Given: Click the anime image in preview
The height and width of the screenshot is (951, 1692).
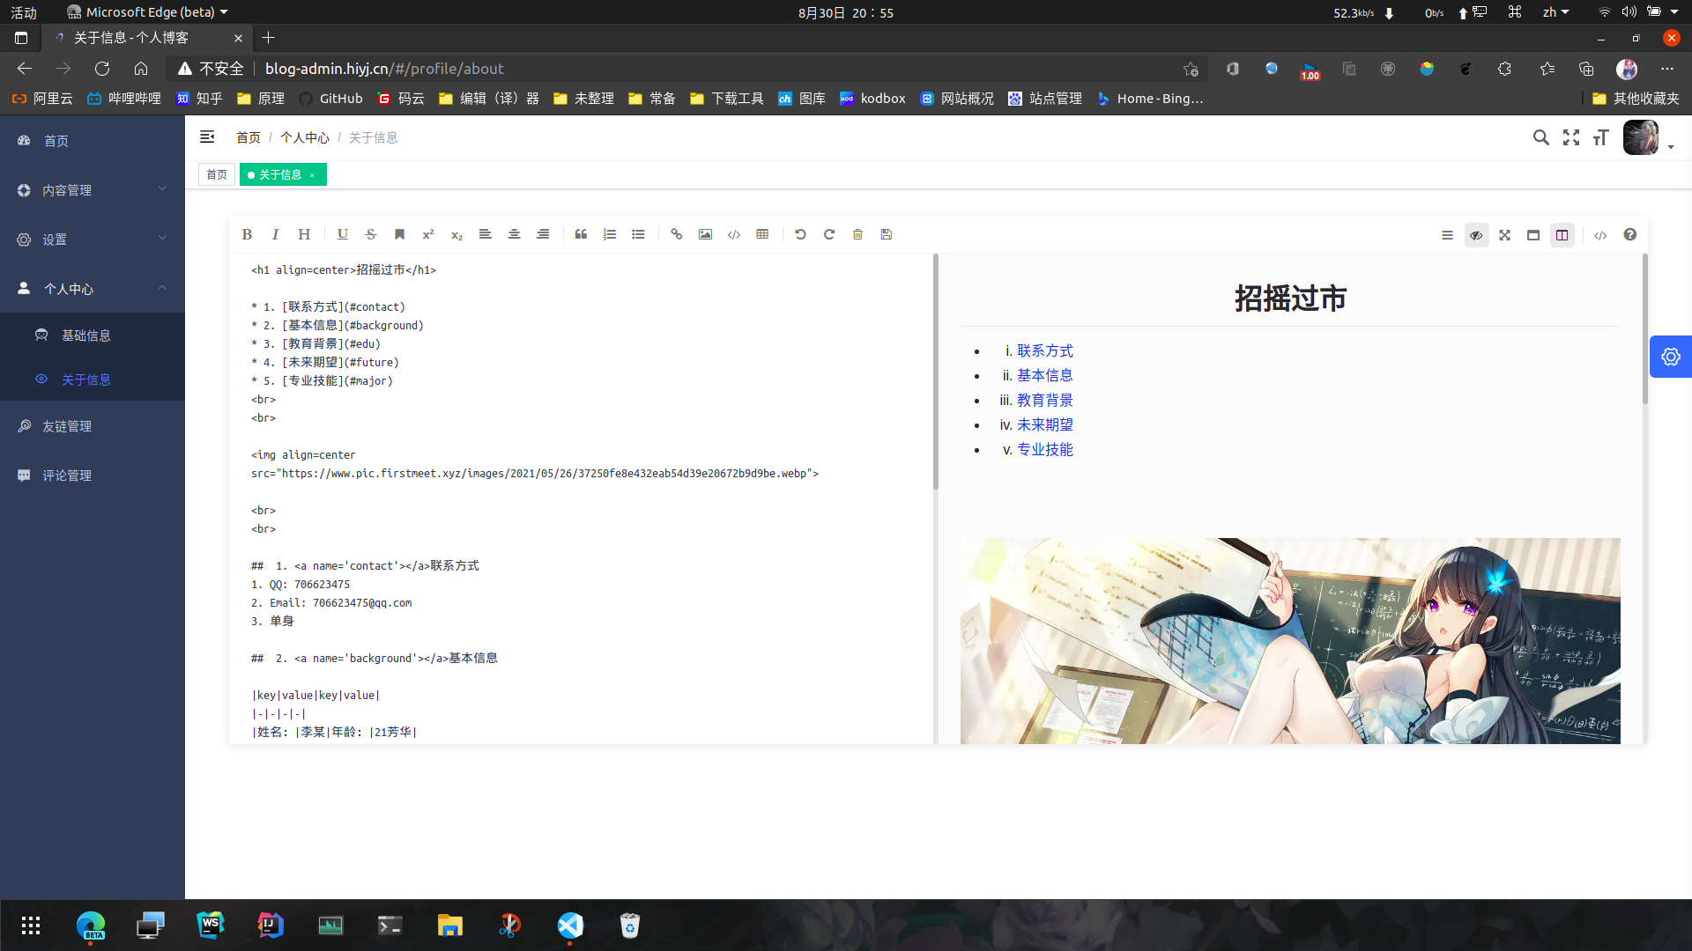Looking at the screenshot, I should 1290,641.
